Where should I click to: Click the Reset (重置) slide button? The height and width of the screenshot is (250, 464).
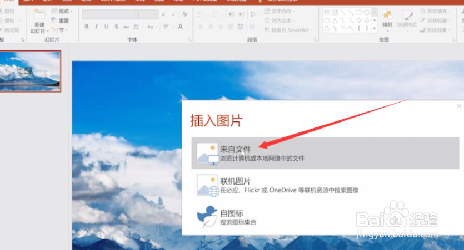point(61,21)
